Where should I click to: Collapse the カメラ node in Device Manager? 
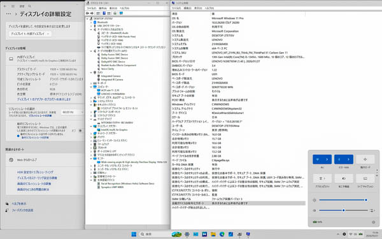[x=91, y=73]
